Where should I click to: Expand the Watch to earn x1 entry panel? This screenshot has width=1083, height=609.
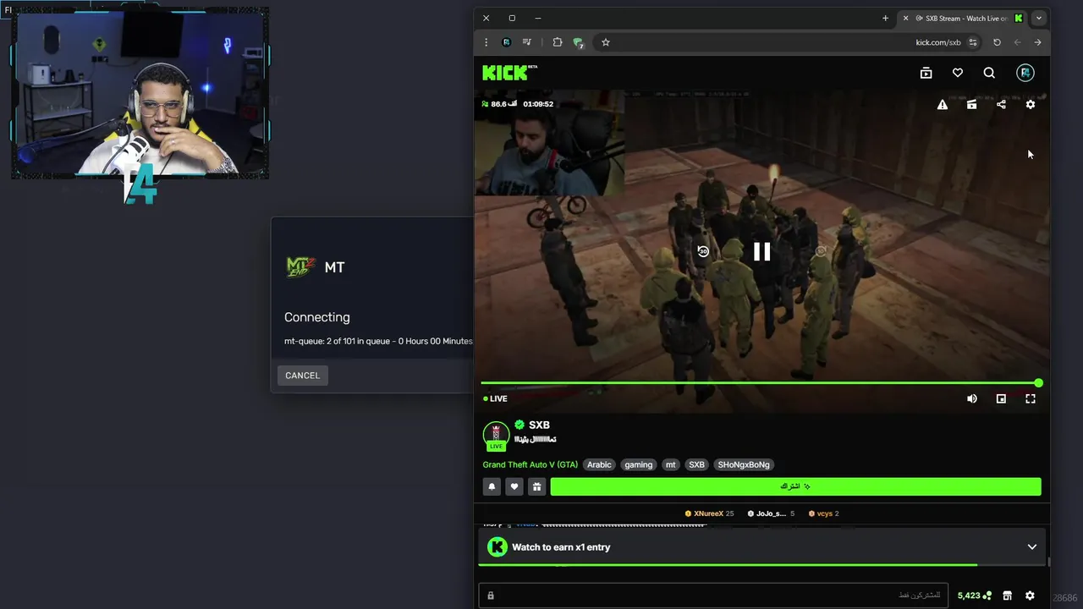pos(1032,547)
